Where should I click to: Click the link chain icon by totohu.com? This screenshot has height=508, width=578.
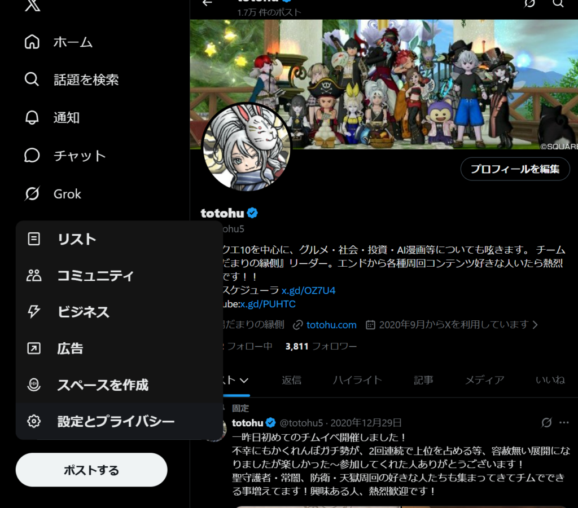(x=298, y=325)
